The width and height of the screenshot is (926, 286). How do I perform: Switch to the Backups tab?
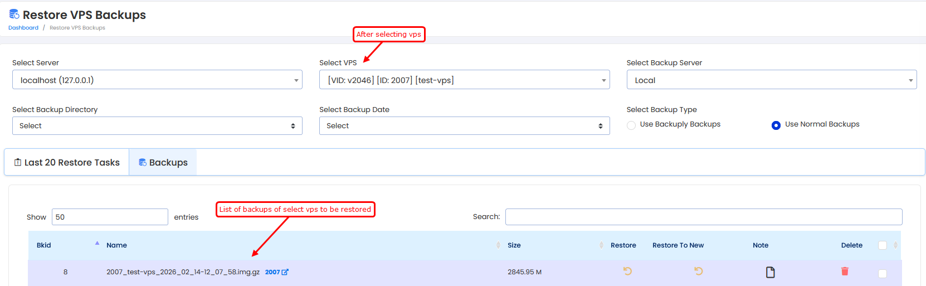click(x=163, y=162)
